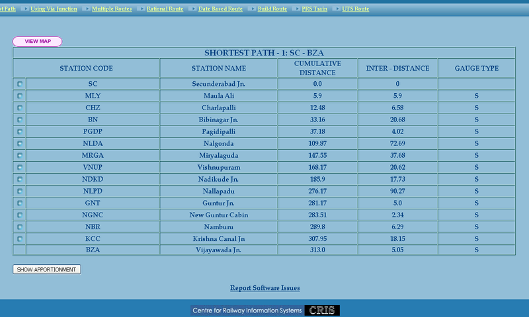Viewport: 529px width, 317px height.
Task: Select the Krishna Canal Jn station name
Action: click(219, 239)
